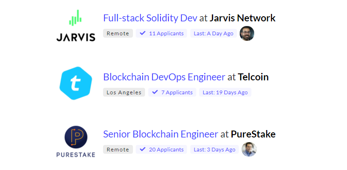
Task: Click the PureStake company logo
Action: point(76,141)
